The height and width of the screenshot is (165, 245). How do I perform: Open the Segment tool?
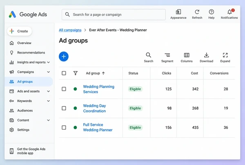[167, 58]
